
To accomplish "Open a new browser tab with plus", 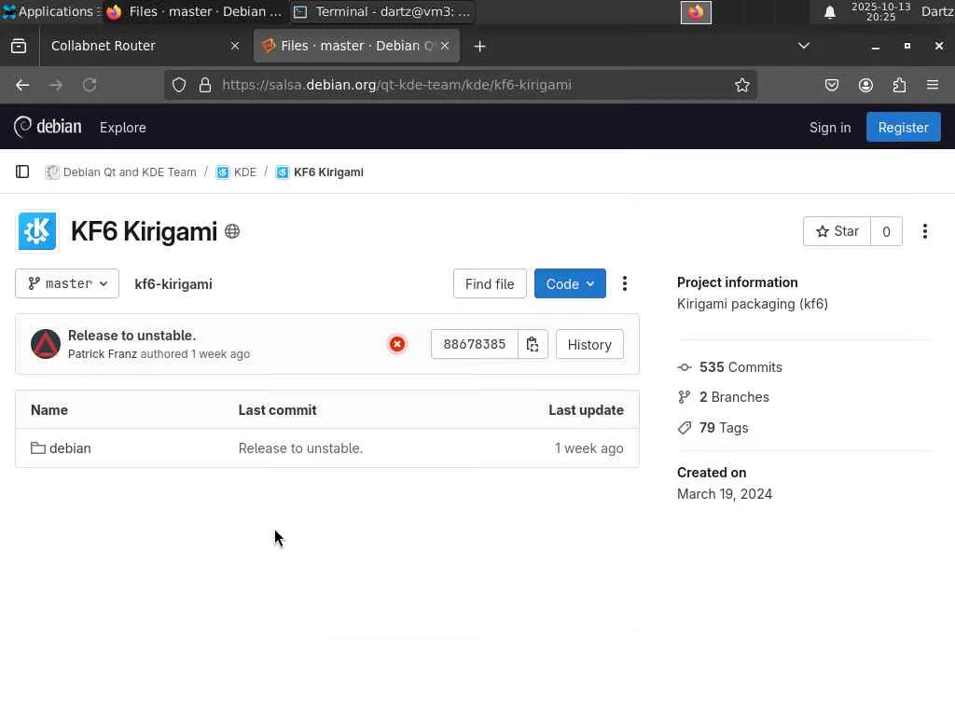I will click(479, 47).
